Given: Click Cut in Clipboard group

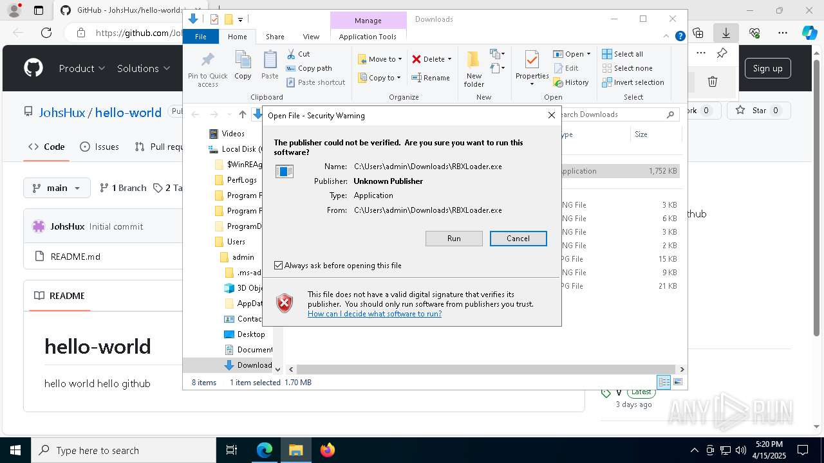Looking at the screenshot, I should [x=299, y=54].
